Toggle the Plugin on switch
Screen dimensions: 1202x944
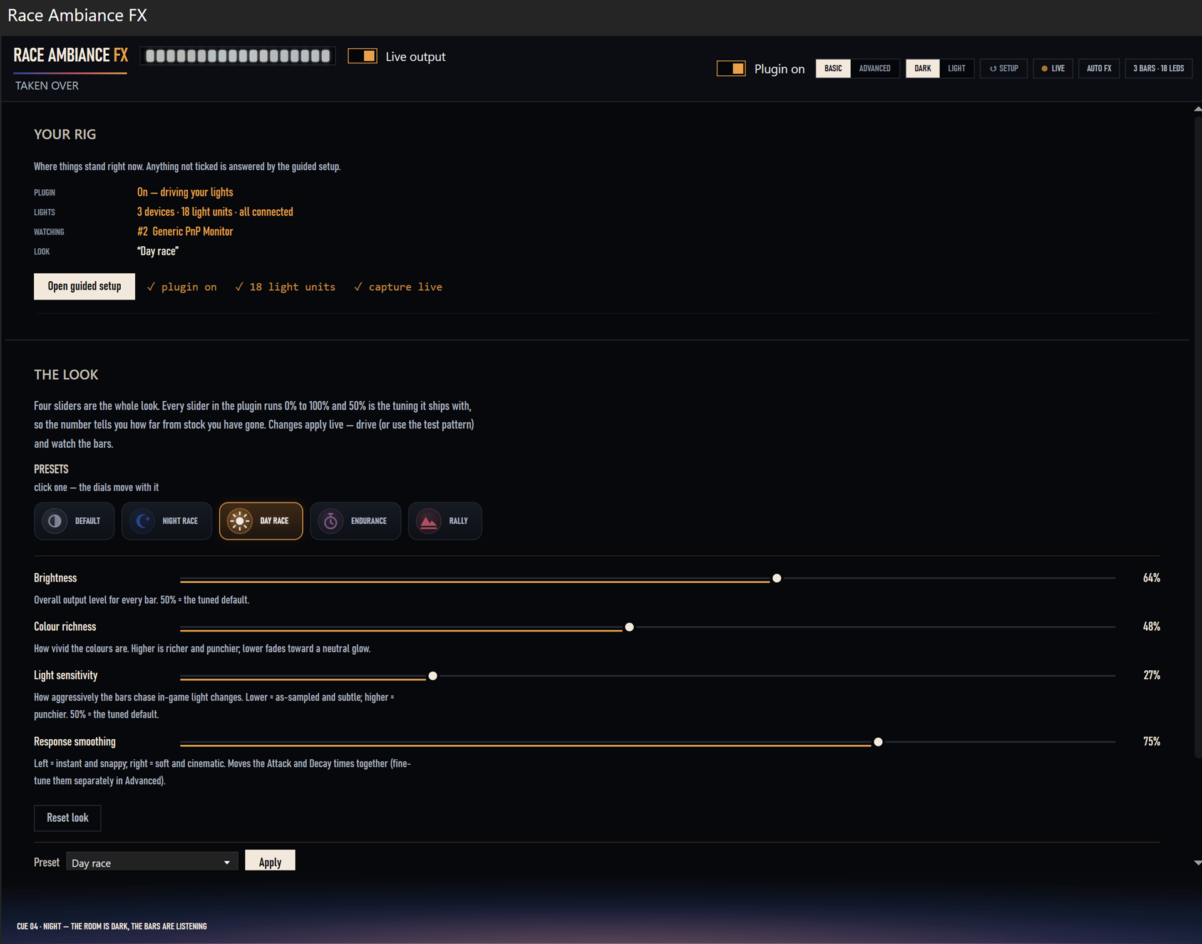point(731,68)
